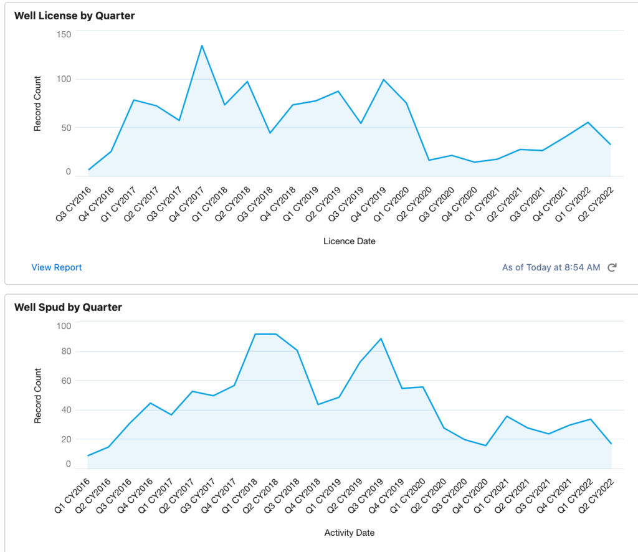The image size is (638, 552).
Task: Click the Q1 CY2016 starting point on Spud chart
Action: (x=88, y=455)
